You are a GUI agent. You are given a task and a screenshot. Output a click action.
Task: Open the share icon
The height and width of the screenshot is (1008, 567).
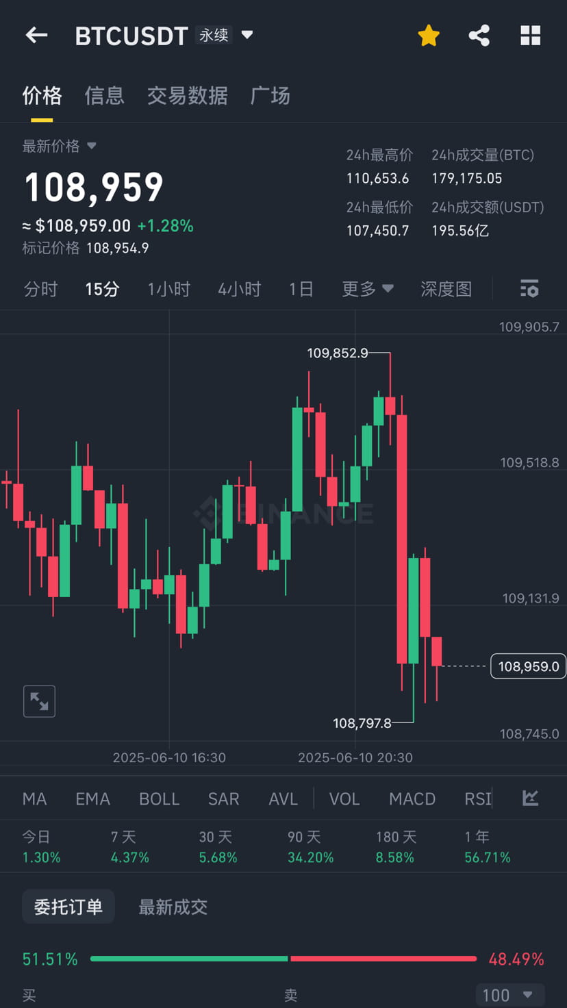(479, 36)
